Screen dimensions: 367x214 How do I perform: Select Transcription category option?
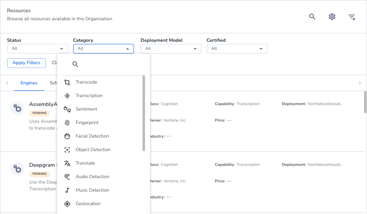click(x=102, y=95)
